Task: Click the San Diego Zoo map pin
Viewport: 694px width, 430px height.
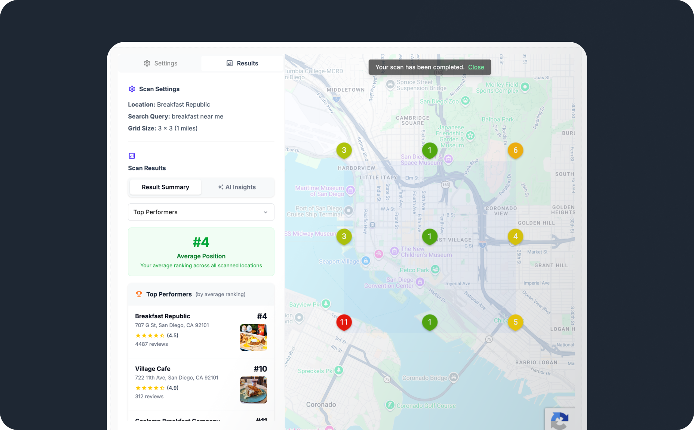Action: [x=465, y=101]
